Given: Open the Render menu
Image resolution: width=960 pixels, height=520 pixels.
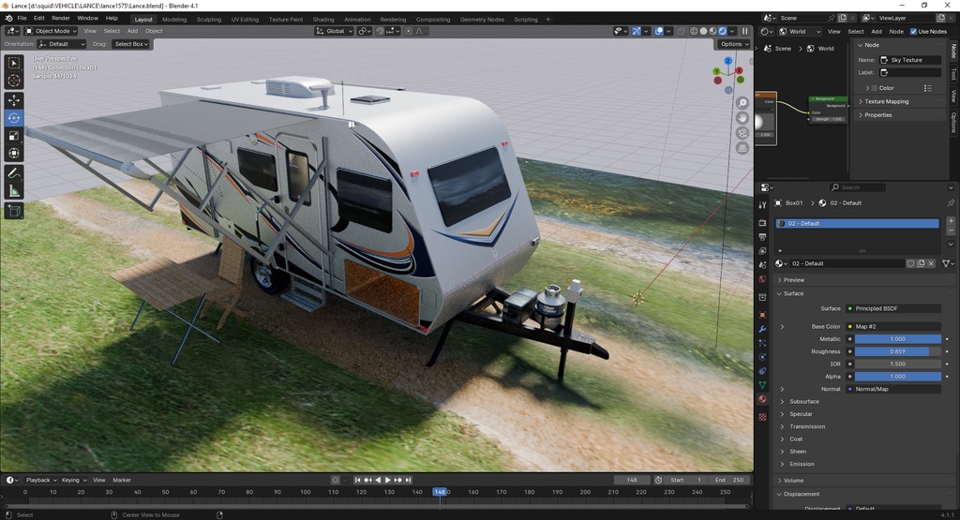Looking at the screenshot, I should pyautogui.click(x=60, y=18).
